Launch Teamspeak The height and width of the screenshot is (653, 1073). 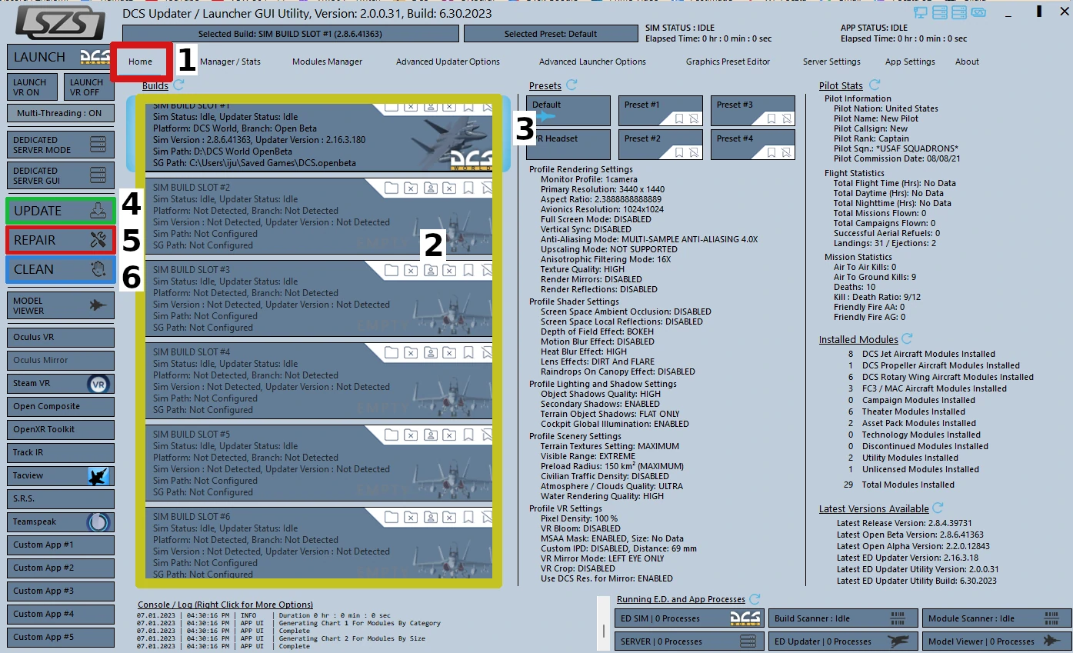click(x=60, y=521)
